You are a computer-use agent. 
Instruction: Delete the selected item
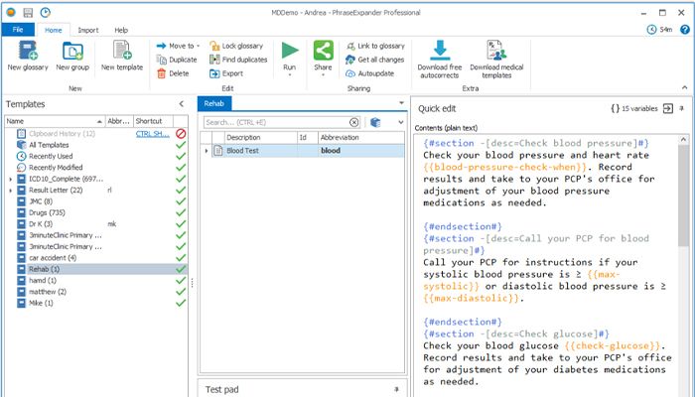(173, 73)
